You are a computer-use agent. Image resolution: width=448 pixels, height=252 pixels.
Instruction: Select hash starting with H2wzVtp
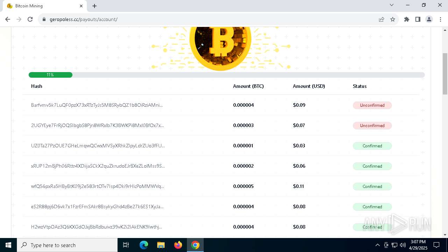tap(97, 227)
